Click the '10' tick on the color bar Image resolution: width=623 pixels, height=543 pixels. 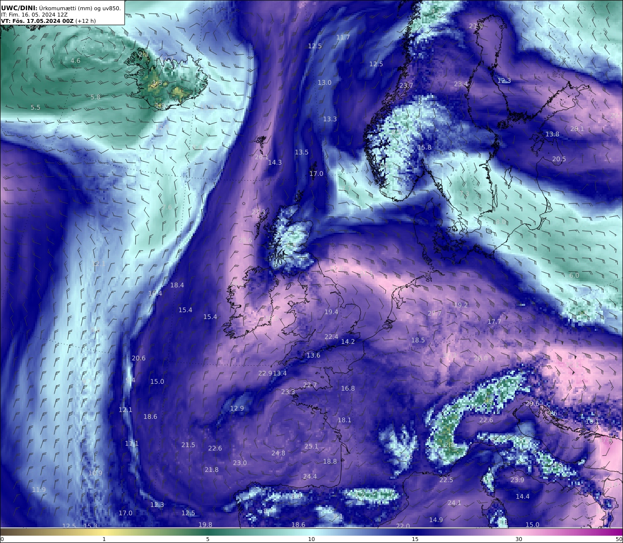click(311, 539)
